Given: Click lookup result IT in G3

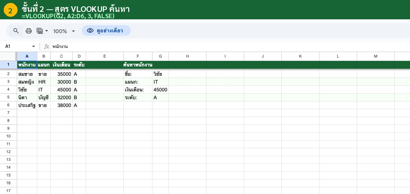Looking at the screenshot, I should 160,82.
